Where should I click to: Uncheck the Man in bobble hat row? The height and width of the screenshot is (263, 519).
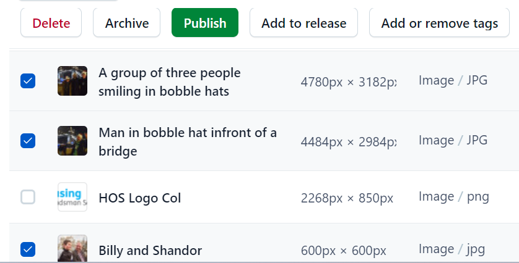pyautogui.click(x=28, y=141)
